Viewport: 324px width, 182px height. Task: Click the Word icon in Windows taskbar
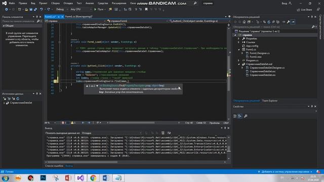[106, 178]
